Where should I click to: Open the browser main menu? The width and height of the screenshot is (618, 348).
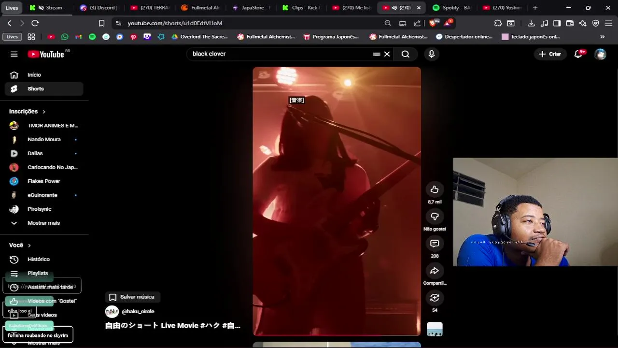click(x=608, y=23)
